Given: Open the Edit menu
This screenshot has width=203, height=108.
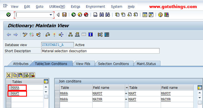Looking at the screenshot, I should (27, 7).
